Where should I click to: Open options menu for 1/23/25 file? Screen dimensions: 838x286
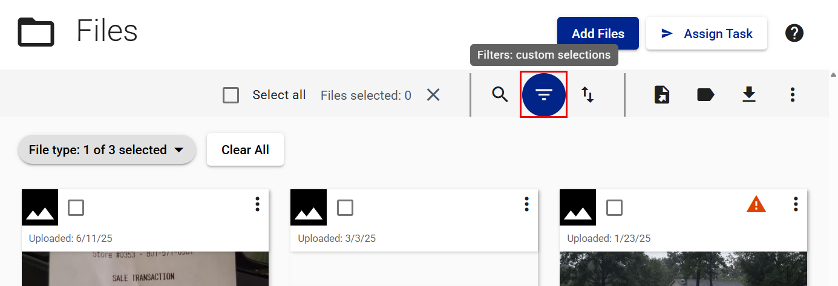pos(796,204)
